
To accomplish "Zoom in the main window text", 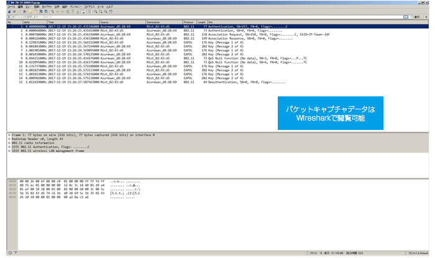I will [x=96, y=12].
